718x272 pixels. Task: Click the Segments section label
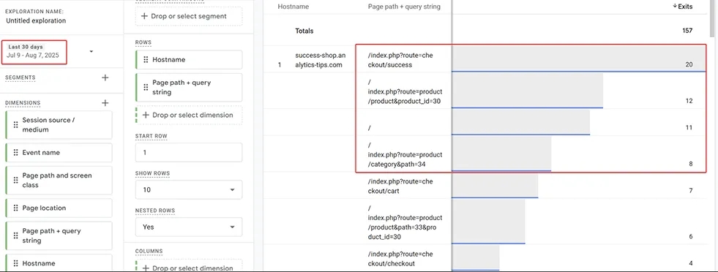click(20, 78)
